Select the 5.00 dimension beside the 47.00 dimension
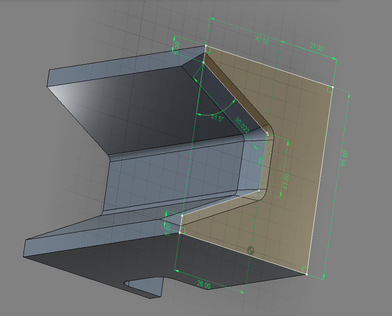 177,48
